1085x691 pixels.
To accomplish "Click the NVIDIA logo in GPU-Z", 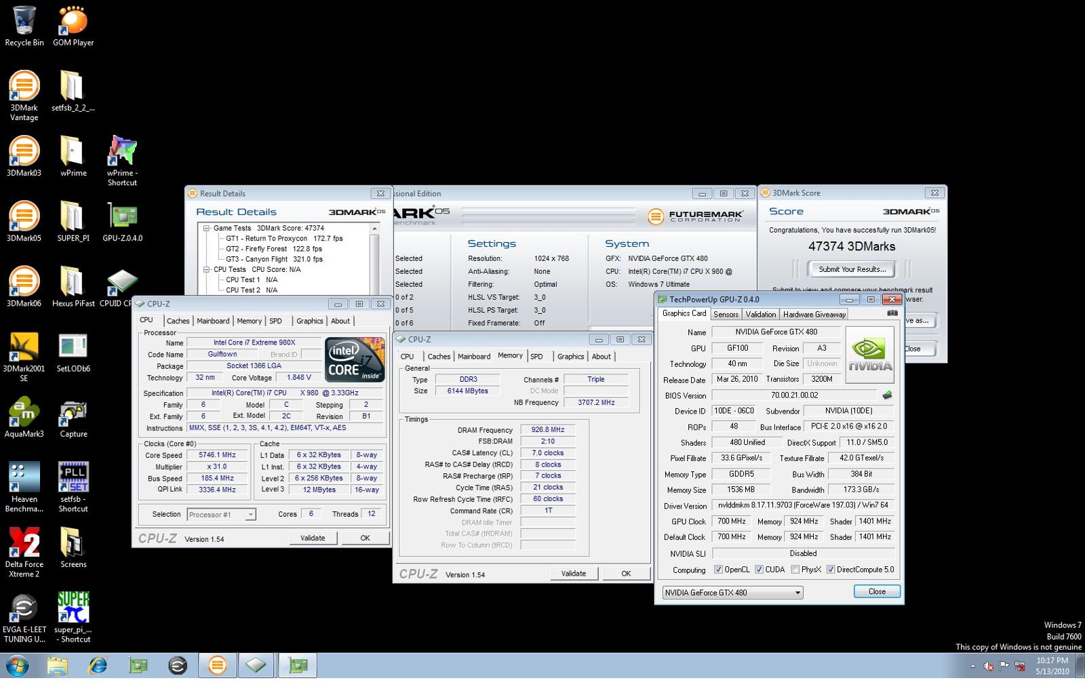I will (x=870, y=355).
